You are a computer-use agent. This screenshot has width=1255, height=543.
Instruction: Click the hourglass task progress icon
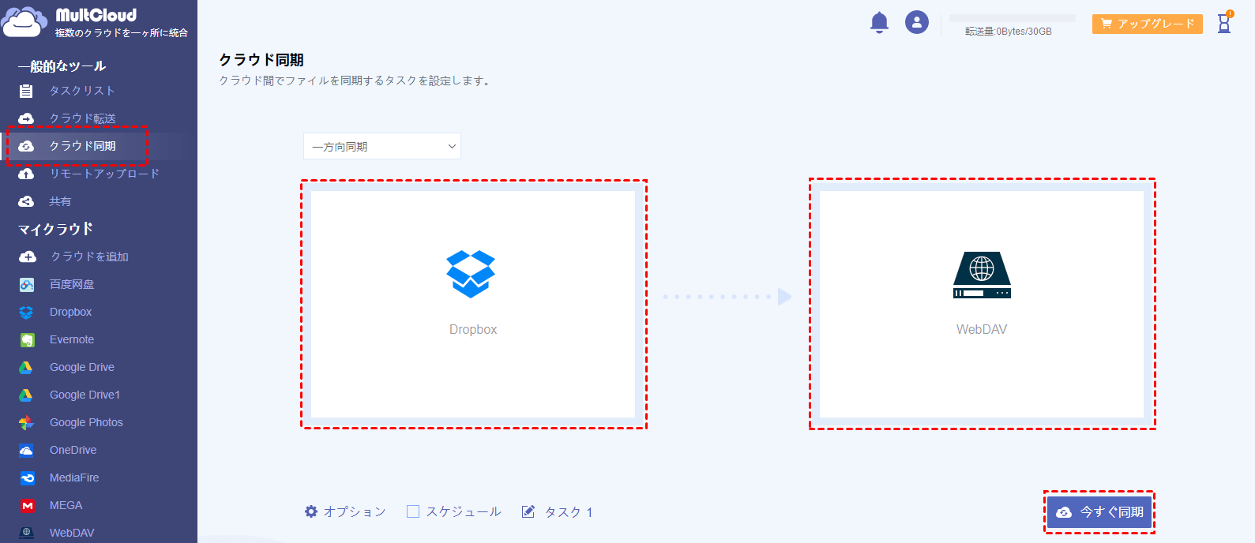pos(1224,22)
